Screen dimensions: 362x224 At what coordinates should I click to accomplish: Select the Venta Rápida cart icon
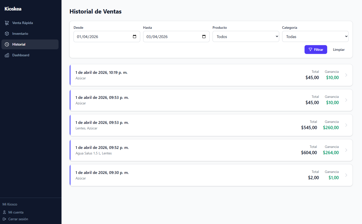click(x=7, y=23)
